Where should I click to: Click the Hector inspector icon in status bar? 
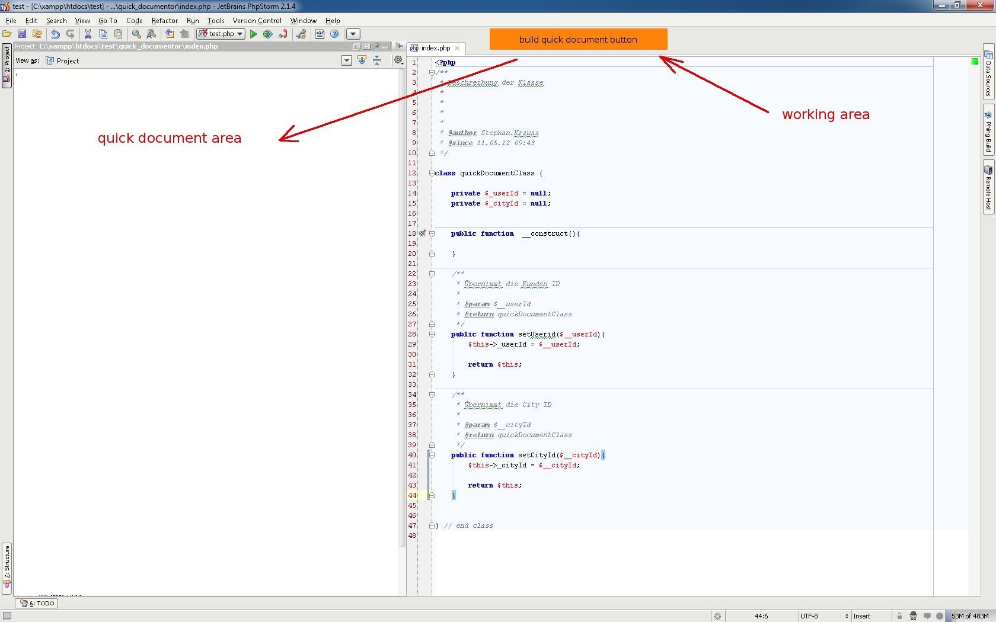[913, 616]
